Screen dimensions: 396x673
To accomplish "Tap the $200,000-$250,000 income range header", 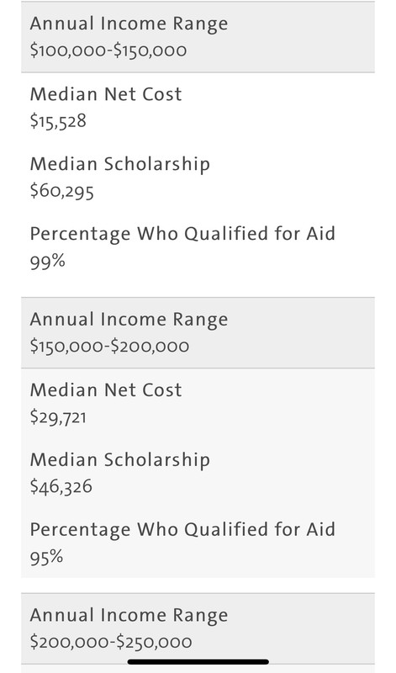I will coord(198,628).
